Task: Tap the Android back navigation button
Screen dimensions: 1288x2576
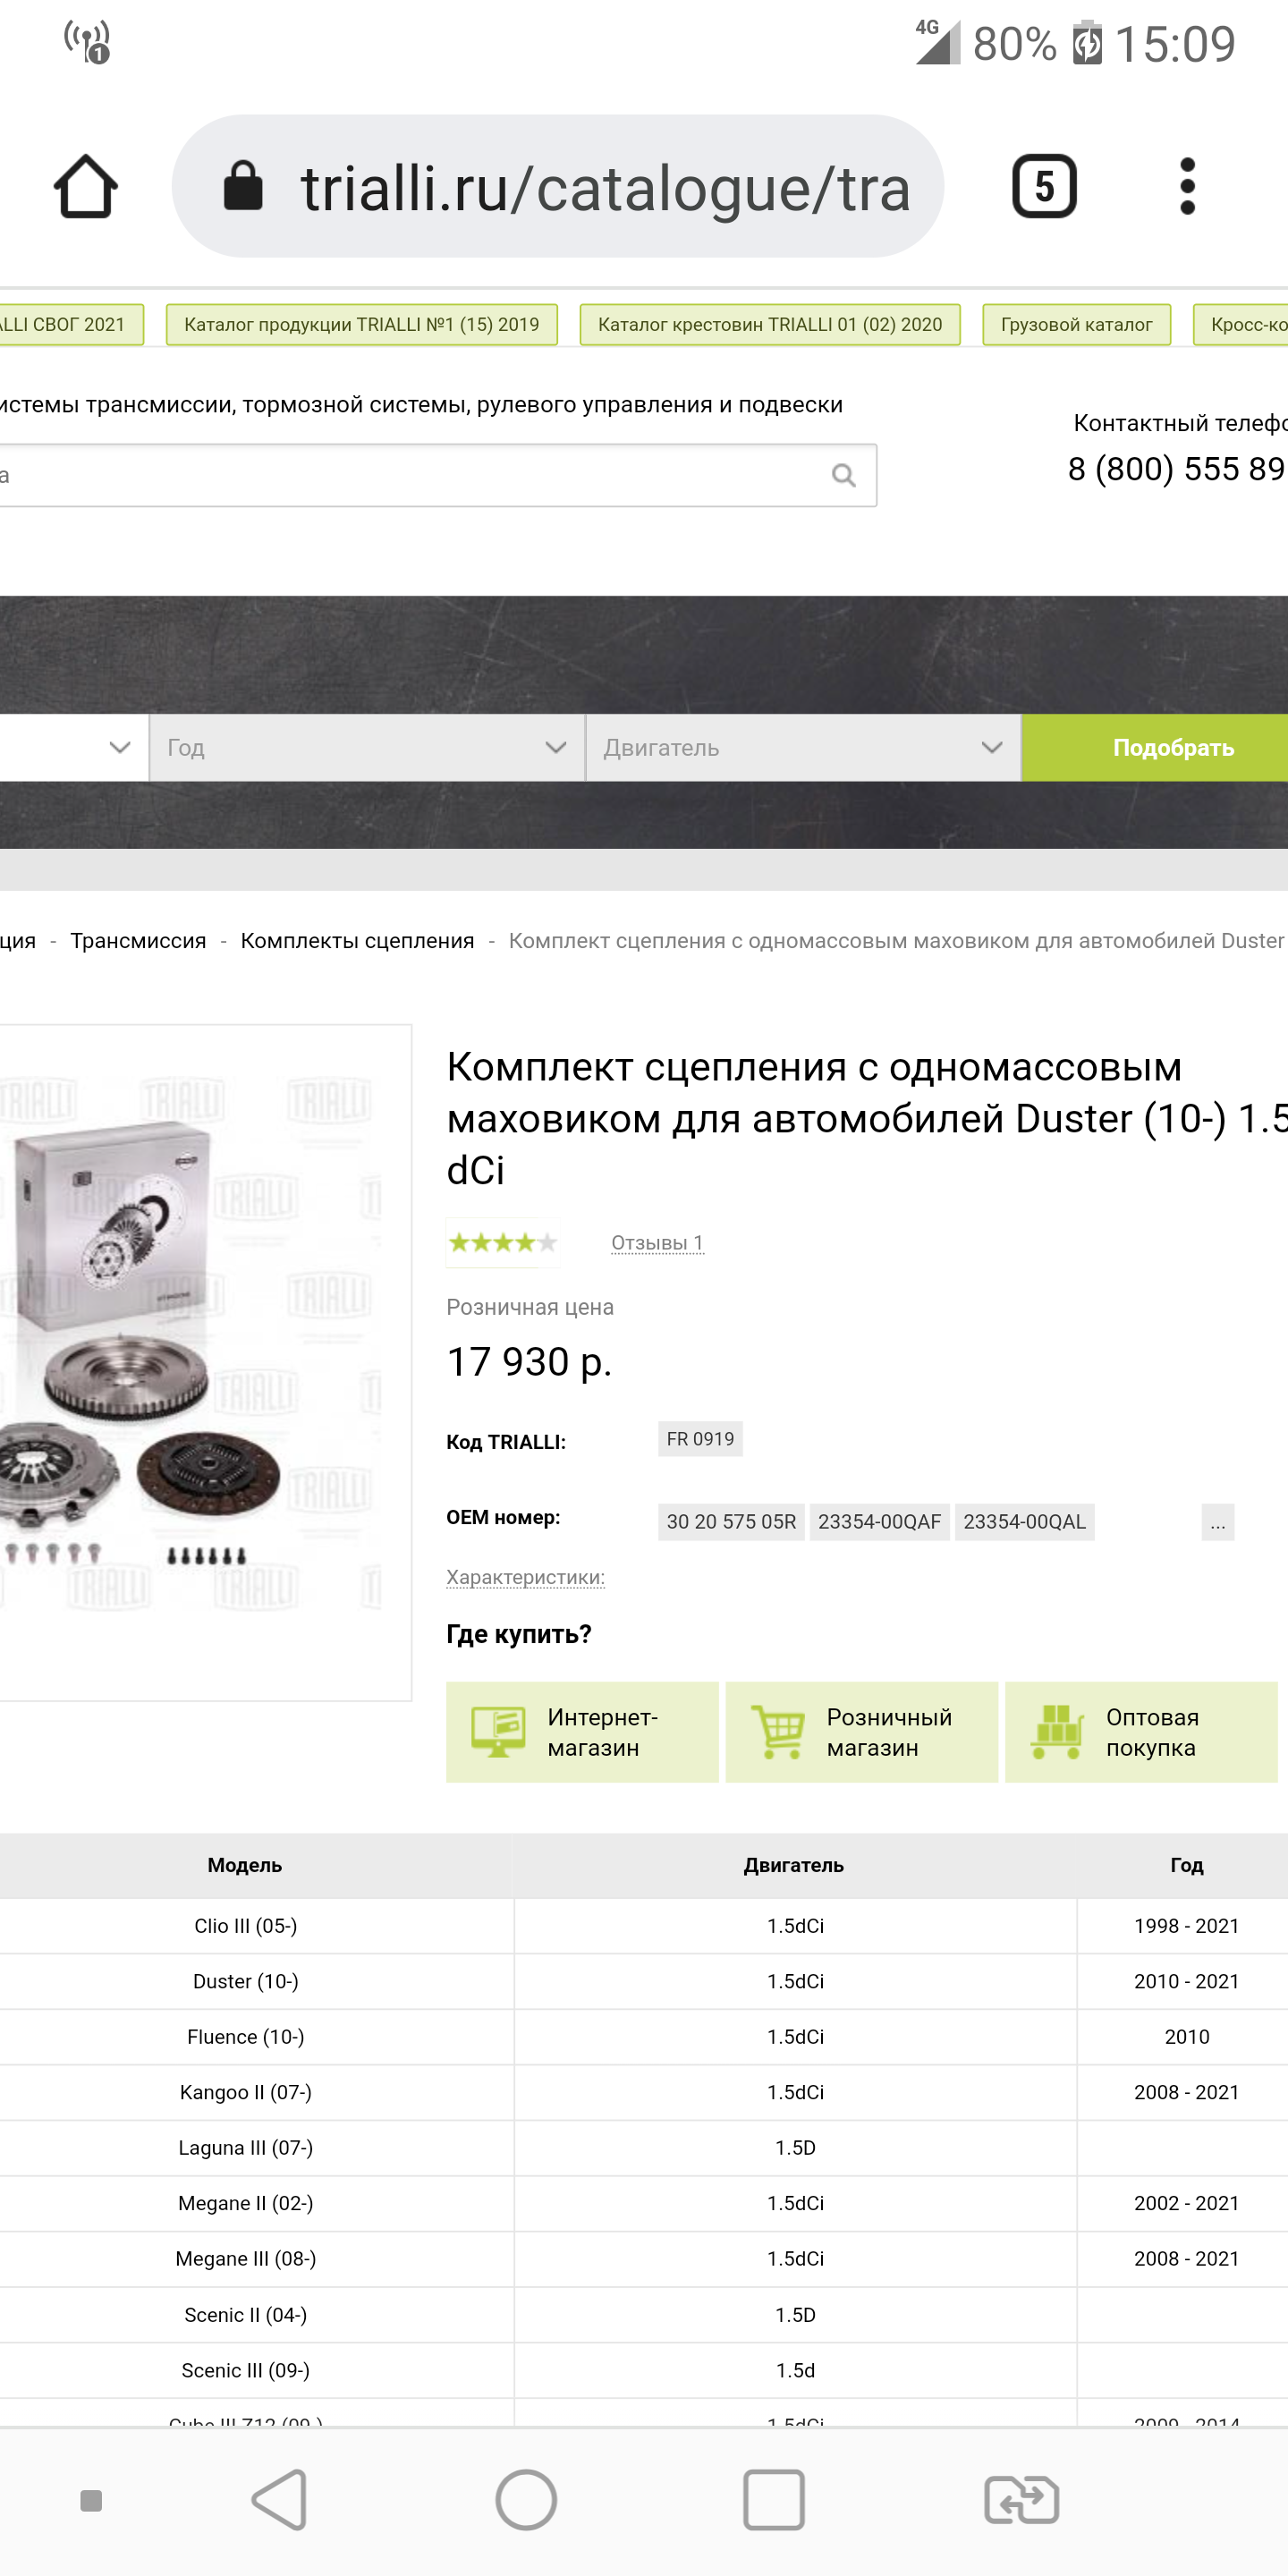Action: (x=280, y=2500)
